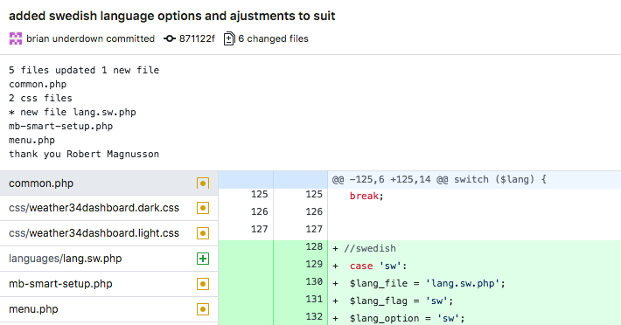Click 'thank you Robert Magnusson' message line
Viewport: 621px width, 325px height.
(84, 154)
